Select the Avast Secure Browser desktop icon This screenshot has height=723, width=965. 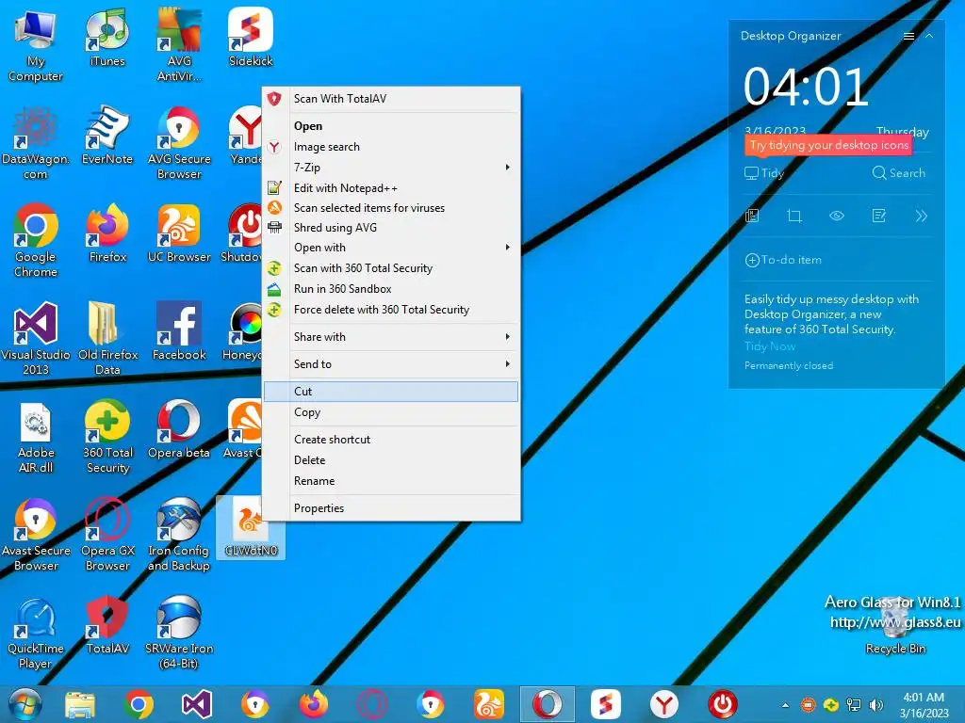pos(35,535)
